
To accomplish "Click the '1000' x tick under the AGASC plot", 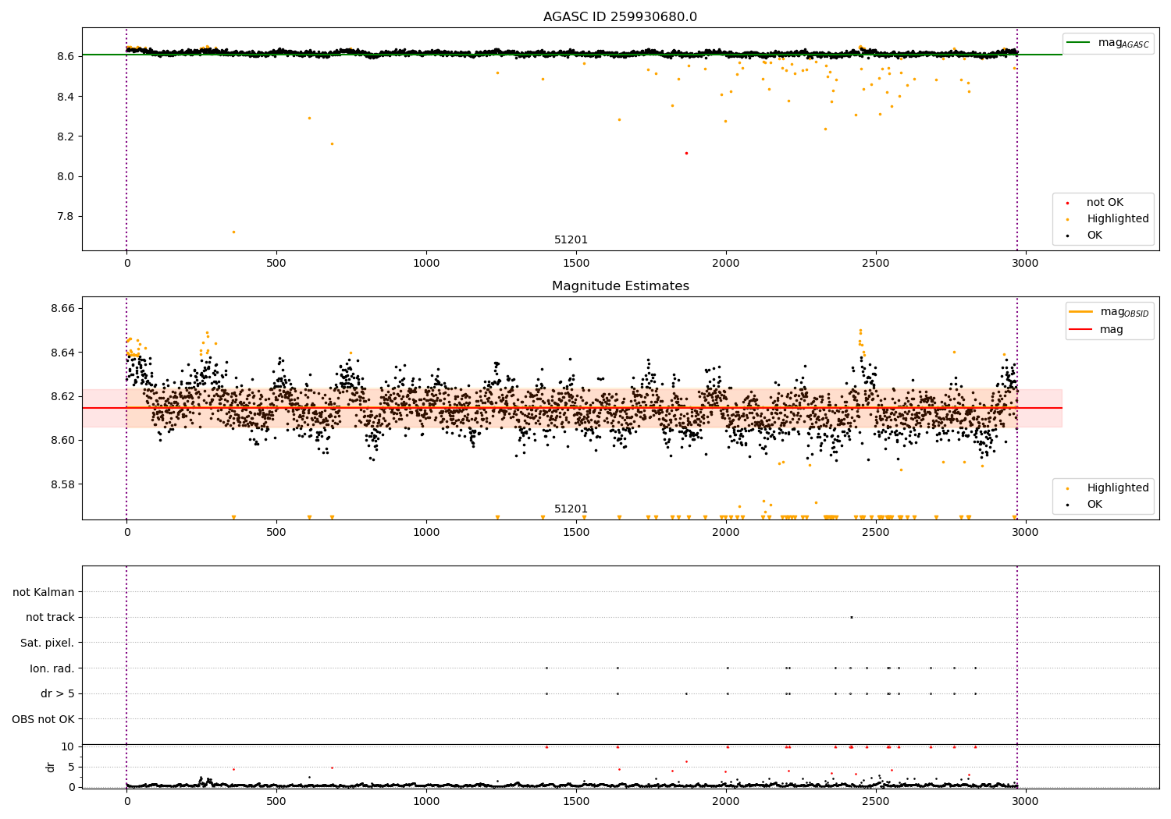I will tap(426, 264).
